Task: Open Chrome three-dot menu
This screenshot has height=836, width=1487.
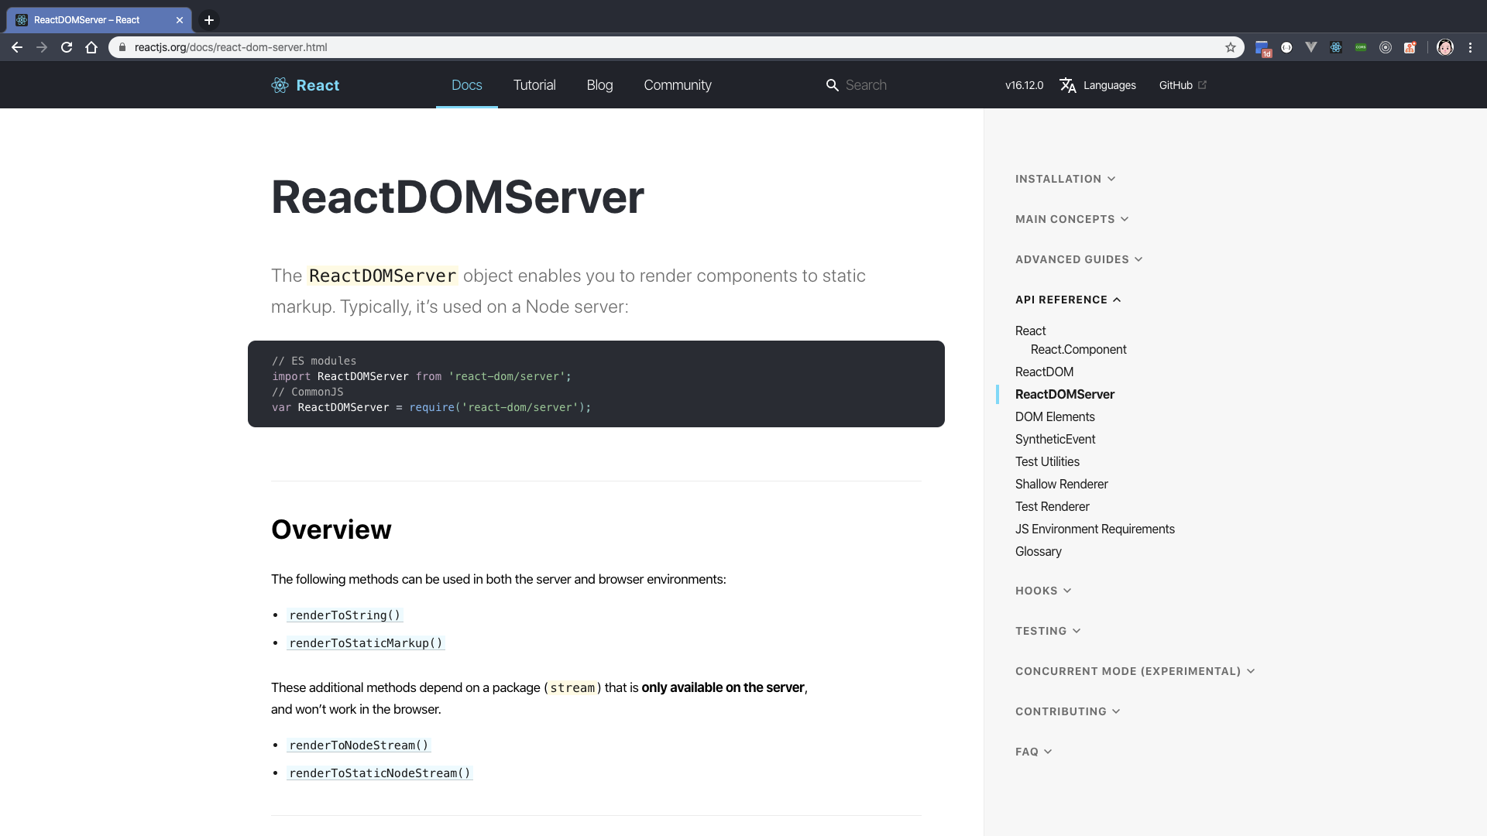Action: coord(1470,47)
